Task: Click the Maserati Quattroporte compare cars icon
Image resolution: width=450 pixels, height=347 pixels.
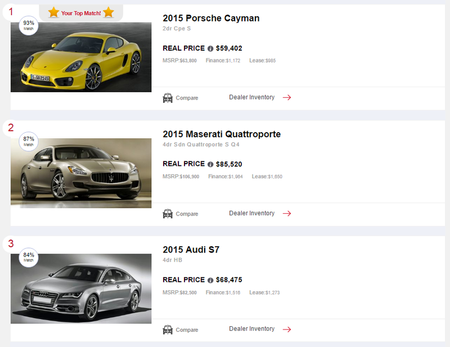Action: (x=168, y=214)
